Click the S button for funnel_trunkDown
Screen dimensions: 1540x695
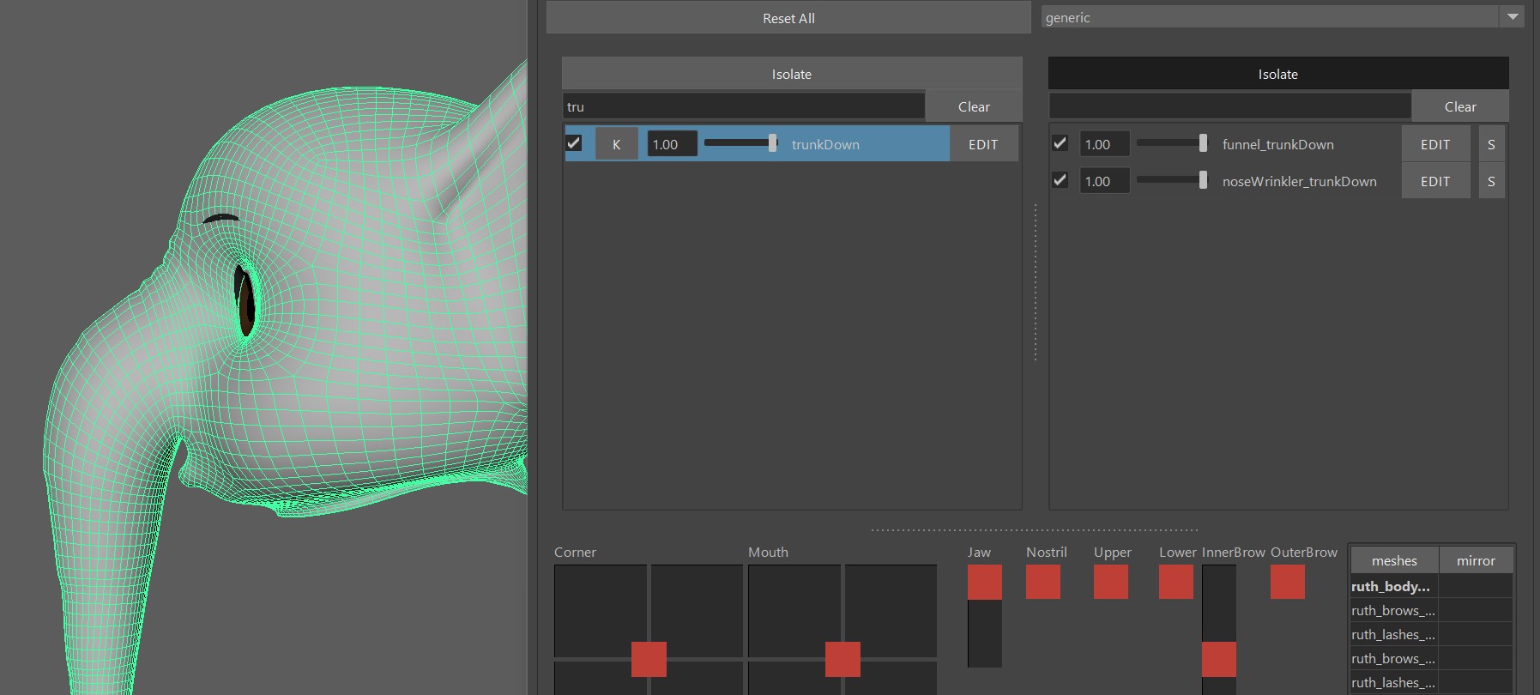pyautogui.click(x=1491, y=144)
